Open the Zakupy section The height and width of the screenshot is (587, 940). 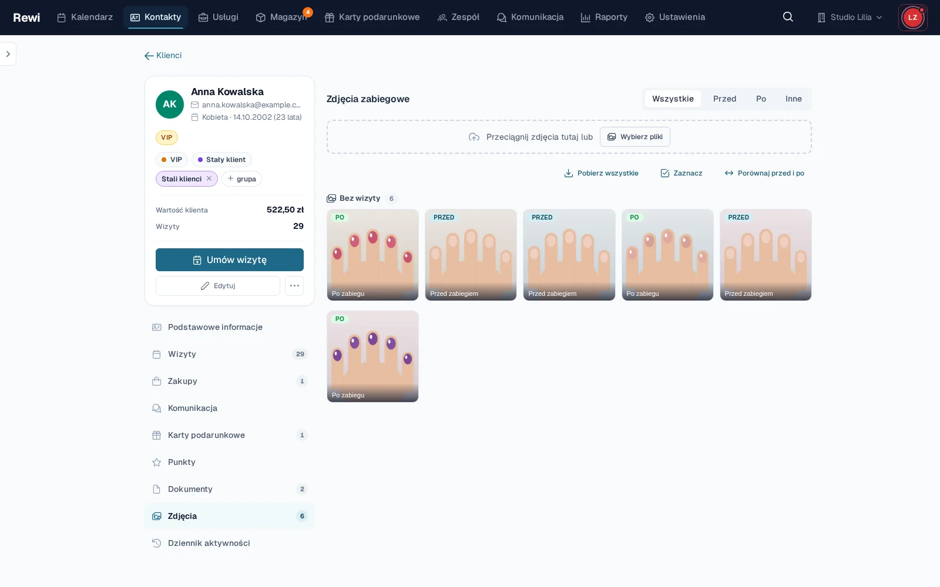(230, 381)
